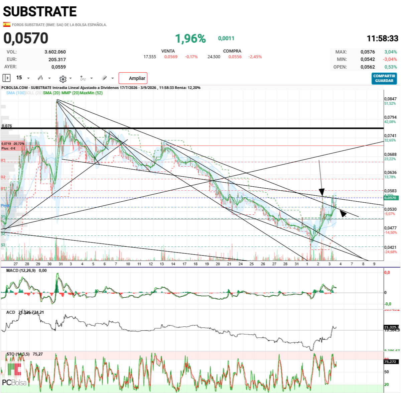Click the green 0,0570 price axis tag

point(390,198)
